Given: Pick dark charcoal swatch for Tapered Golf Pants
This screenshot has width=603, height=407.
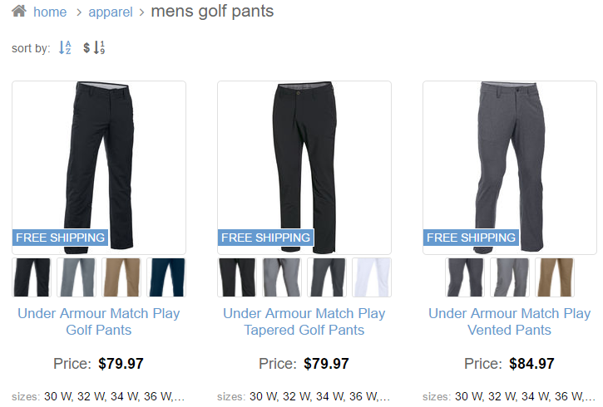Looking at the screenshot, I should [327, 277].
